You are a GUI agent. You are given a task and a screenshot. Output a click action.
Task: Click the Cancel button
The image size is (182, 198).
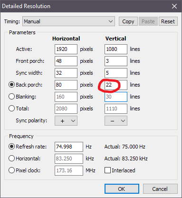click(x=160, y=189)
